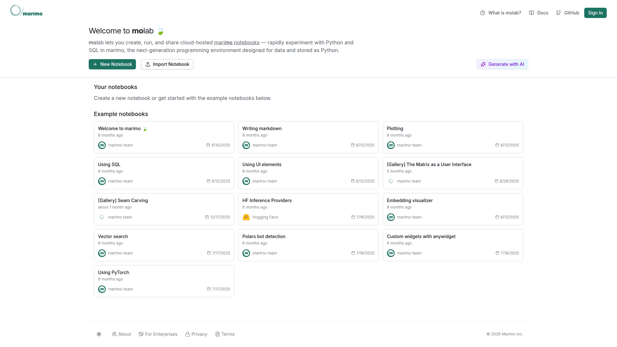The image size is (617, 347).
Task: Click the Hugging Face emoji avatar
Action: tap(246, 217)
